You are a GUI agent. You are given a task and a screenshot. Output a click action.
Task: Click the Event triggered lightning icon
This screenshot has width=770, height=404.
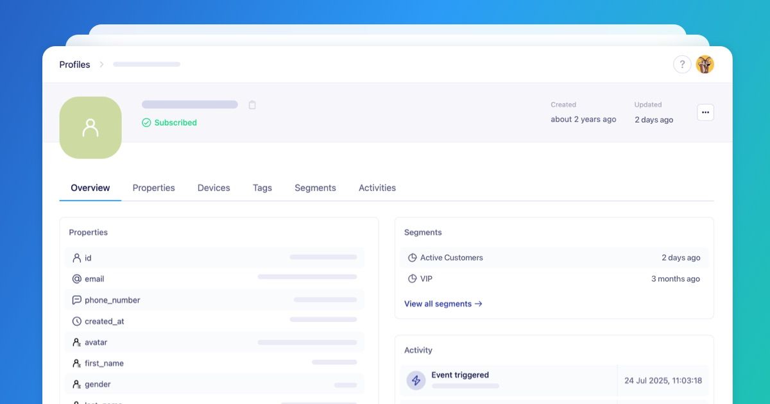coord(416,380)
